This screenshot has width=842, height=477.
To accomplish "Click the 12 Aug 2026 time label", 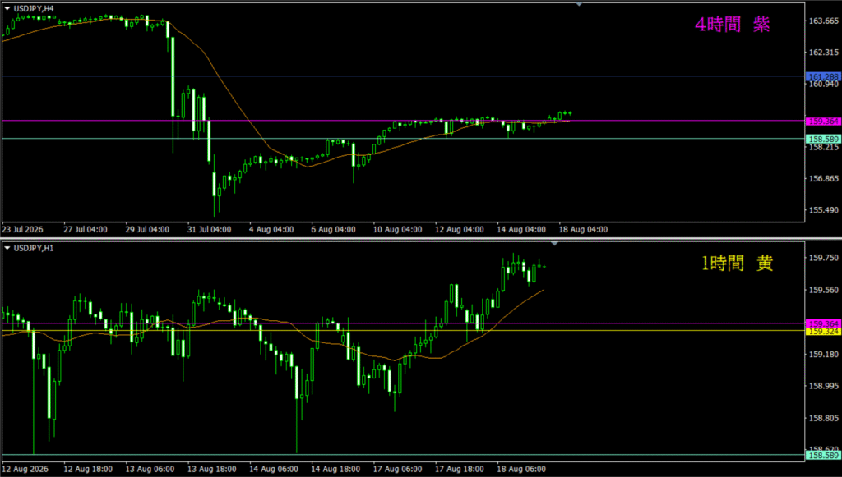I will [24, 469].
